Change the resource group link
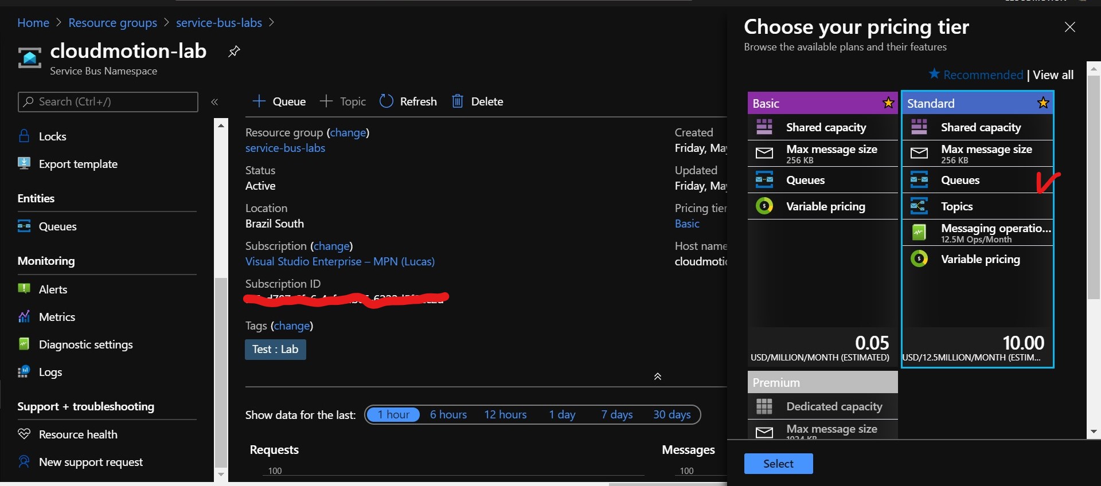The width and height of the screenshot is (1101, 486). [x=348, y=132]
